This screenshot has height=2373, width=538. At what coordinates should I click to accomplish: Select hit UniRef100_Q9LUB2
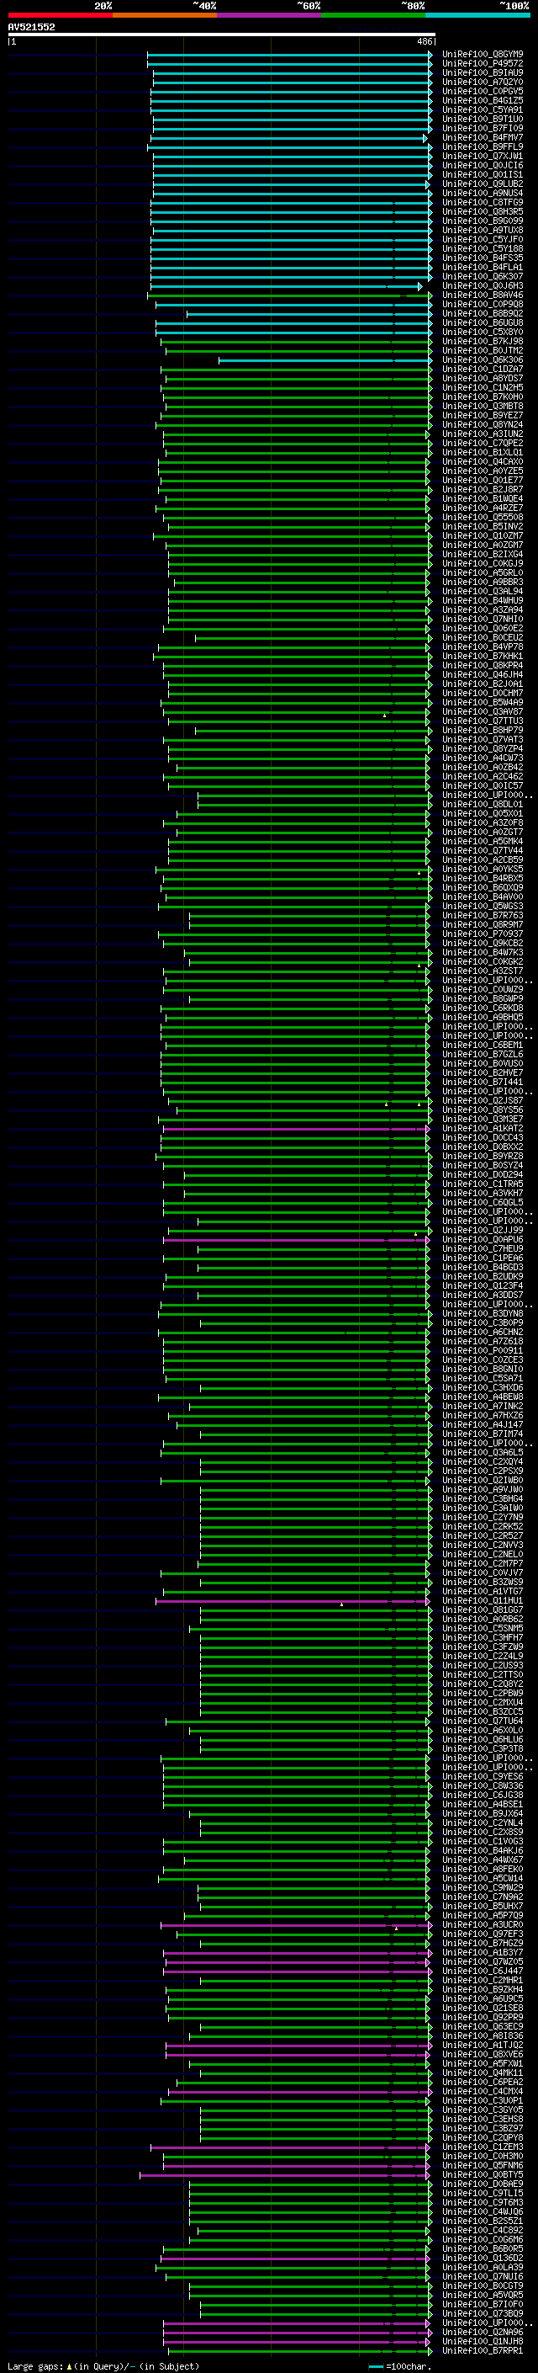click(x=483, y=184)
